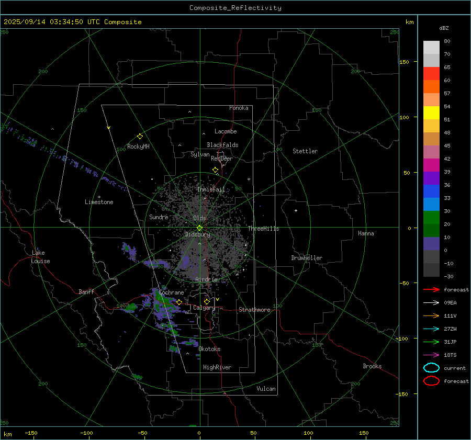Click the white plus marker west of Hanna
Screen dimensions: 471x440
pos(296,210)
